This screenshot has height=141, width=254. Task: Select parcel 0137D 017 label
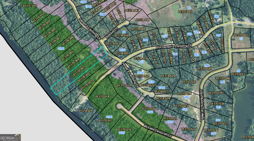coord(106,121)
